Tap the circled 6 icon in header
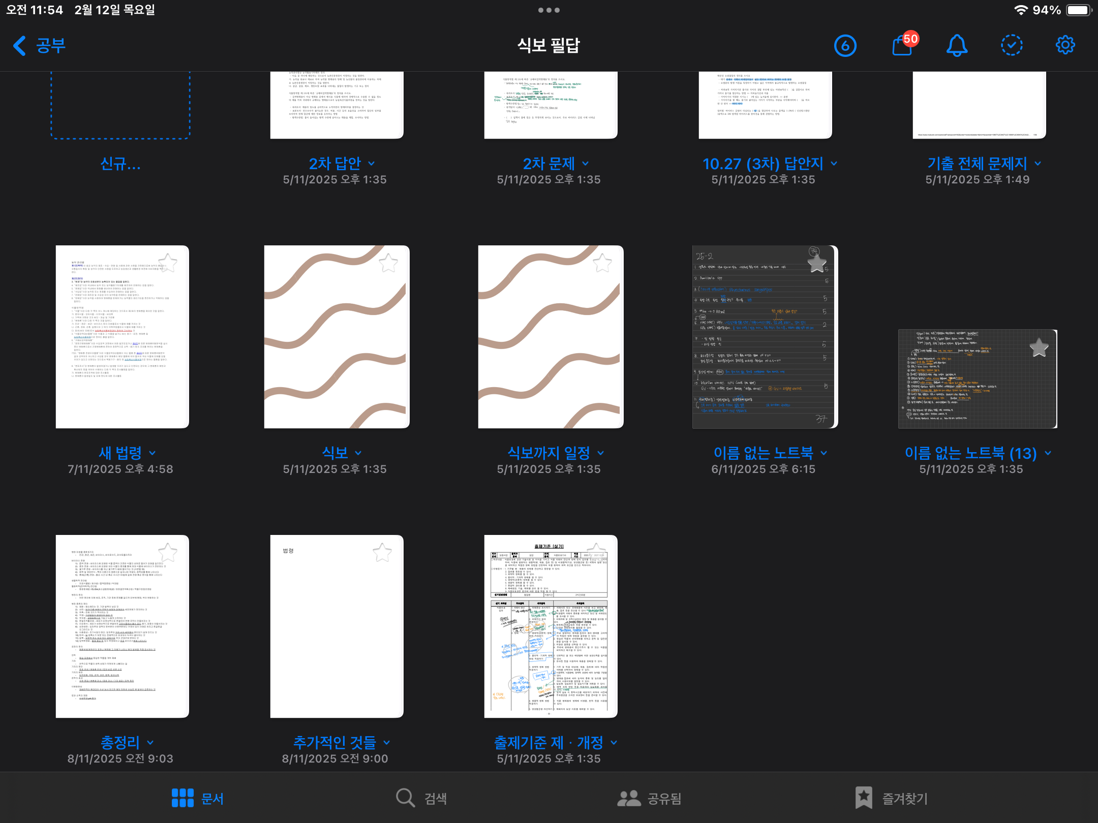Viewport: 1098px width, 823px height. point(845,46)
